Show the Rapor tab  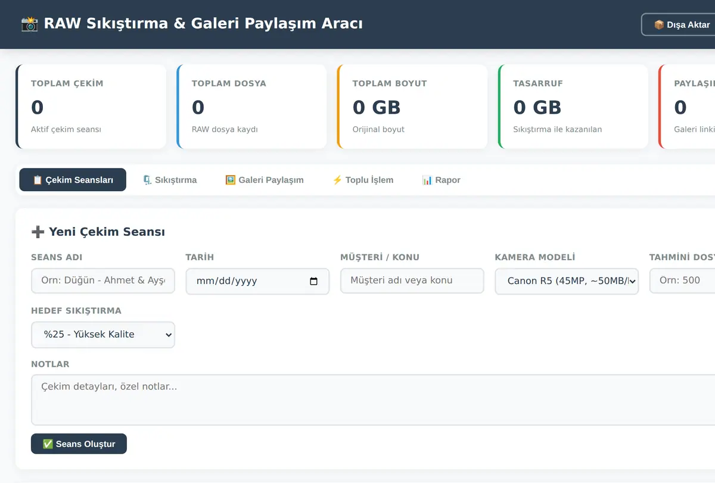point(441,180)
